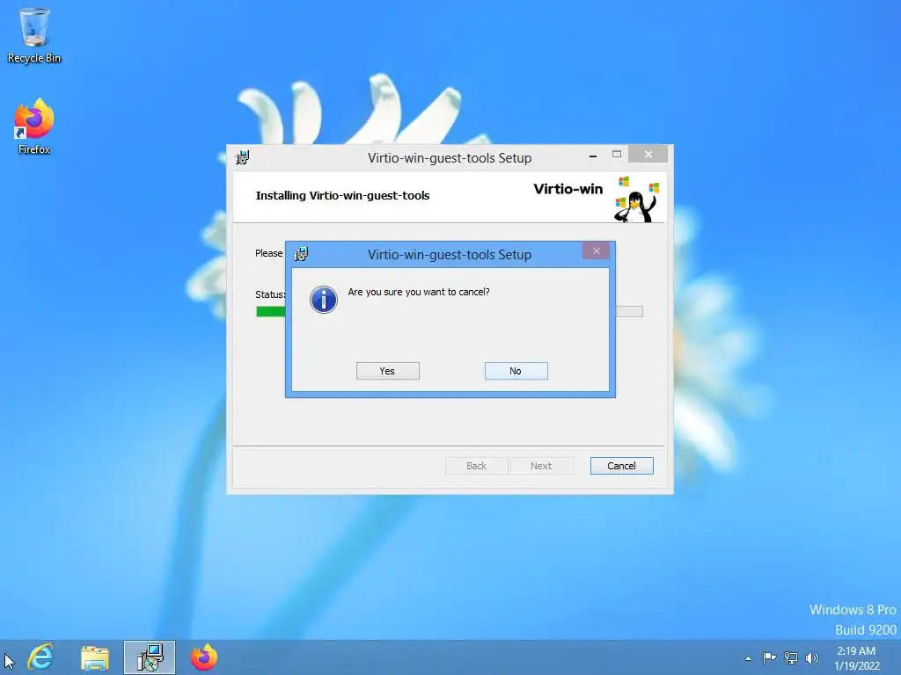Minimize the Virtio-win Setup window
Image resolution: width=901 pixels, height=675 pixels.
coord(592,155)
